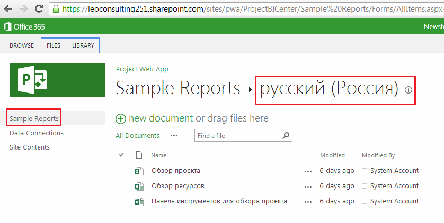Click Excel icon of Обзор ресурсов
Image resolution: width=444 pixels, height=223 pixels.
(139, 187)
